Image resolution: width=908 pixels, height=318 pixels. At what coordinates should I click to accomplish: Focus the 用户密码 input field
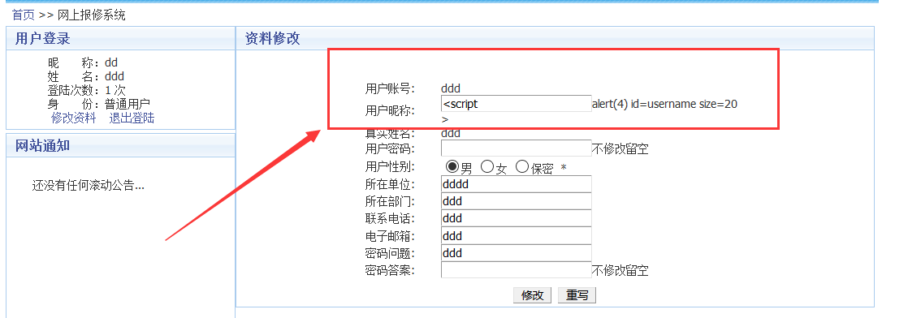[516, 148]
